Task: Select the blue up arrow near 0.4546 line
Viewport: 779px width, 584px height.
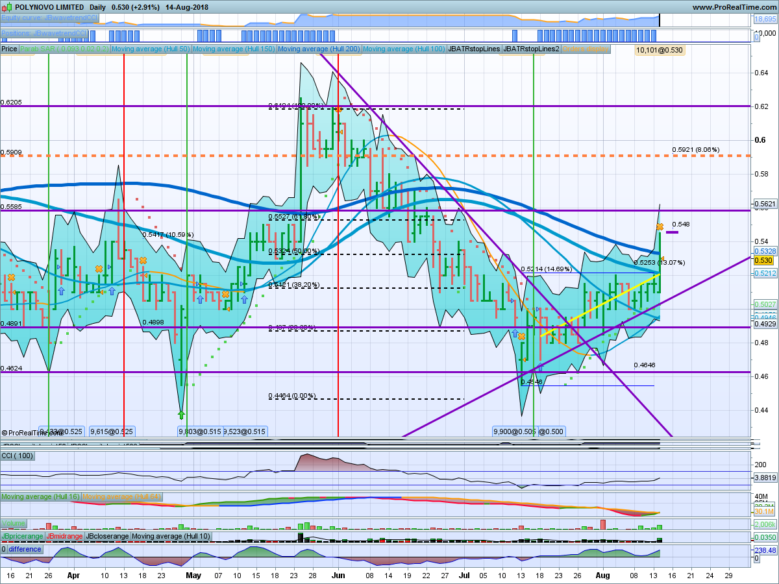Action: [540, 367]
